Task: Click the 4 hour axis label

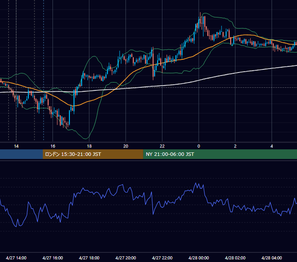Action: coord(272,146)
